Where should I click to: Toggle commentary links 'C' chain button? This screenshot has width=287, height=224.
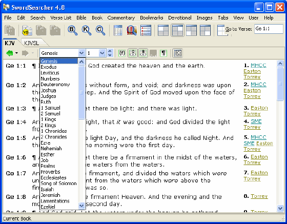133,53
